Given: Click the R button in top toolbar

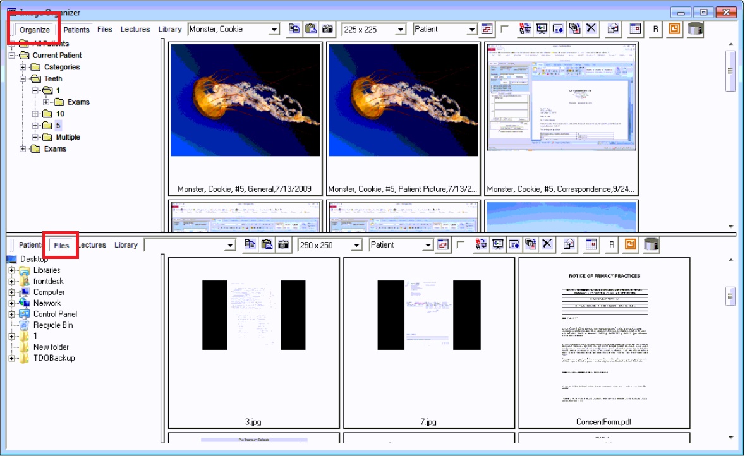Looking at the screenshot, I should coord(656,29).
